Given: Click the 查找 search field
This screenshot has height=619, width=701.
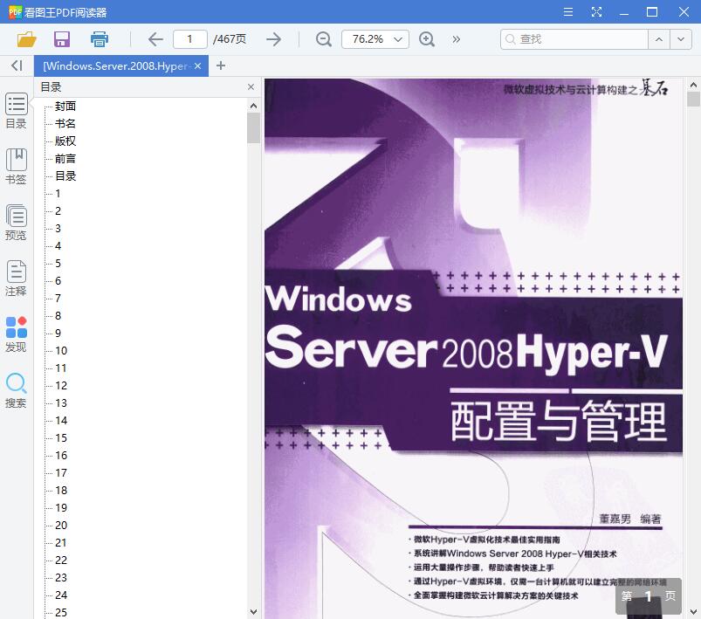Looking at the screenshot, I should [x=574, y=39].
